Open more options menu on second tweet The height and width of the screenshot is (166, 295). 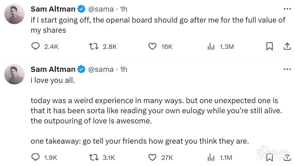pyautogui.click(x=287, y=69)
